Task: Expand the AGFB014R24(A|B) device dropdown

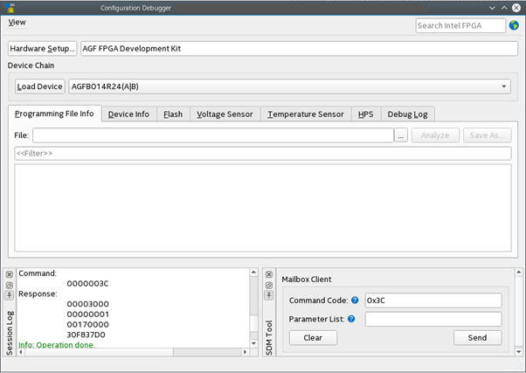Action: coord(289,86)
